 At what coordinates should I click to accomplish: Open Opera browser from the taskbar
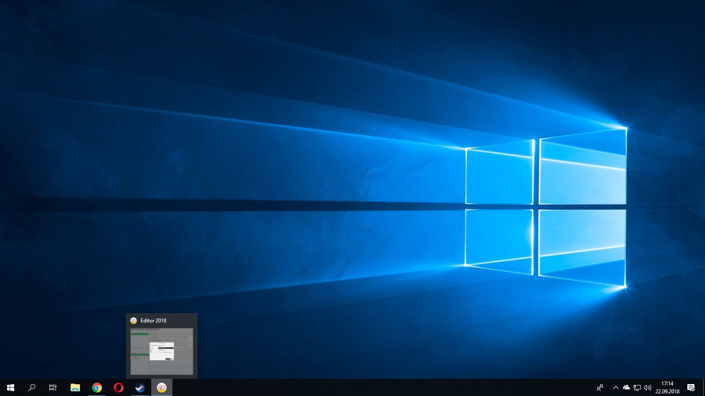tap(119, 388)
